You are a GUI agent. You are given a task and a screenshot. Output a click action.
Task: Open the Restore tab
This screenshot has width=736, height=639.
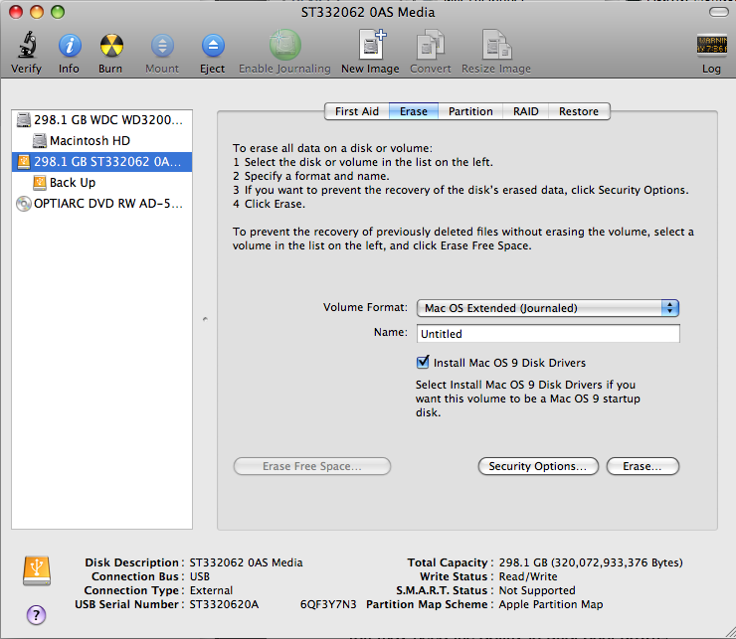click(x=579, y=111)
